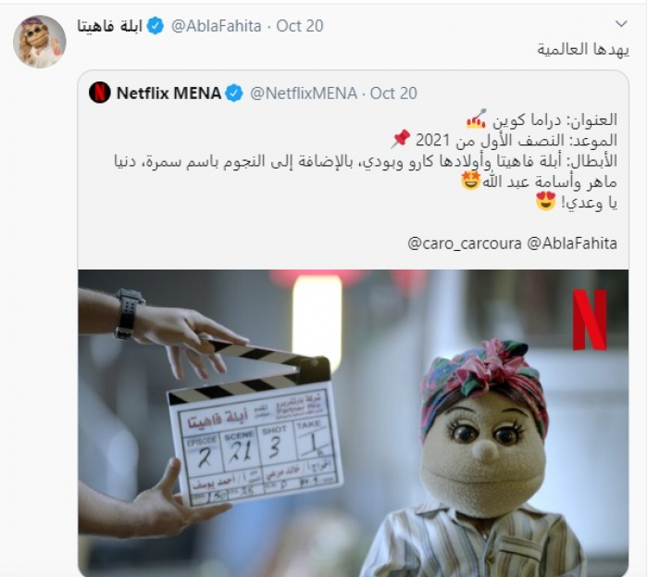Click the Netflix MENA round logo avatar
648x577 pixels.
(x=100, y=93)
